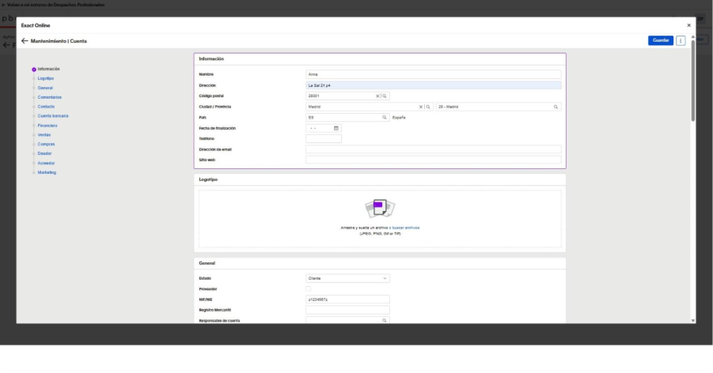Search postal codes with the magnifier icon
The image size is (713, 373).
[385, 96]
